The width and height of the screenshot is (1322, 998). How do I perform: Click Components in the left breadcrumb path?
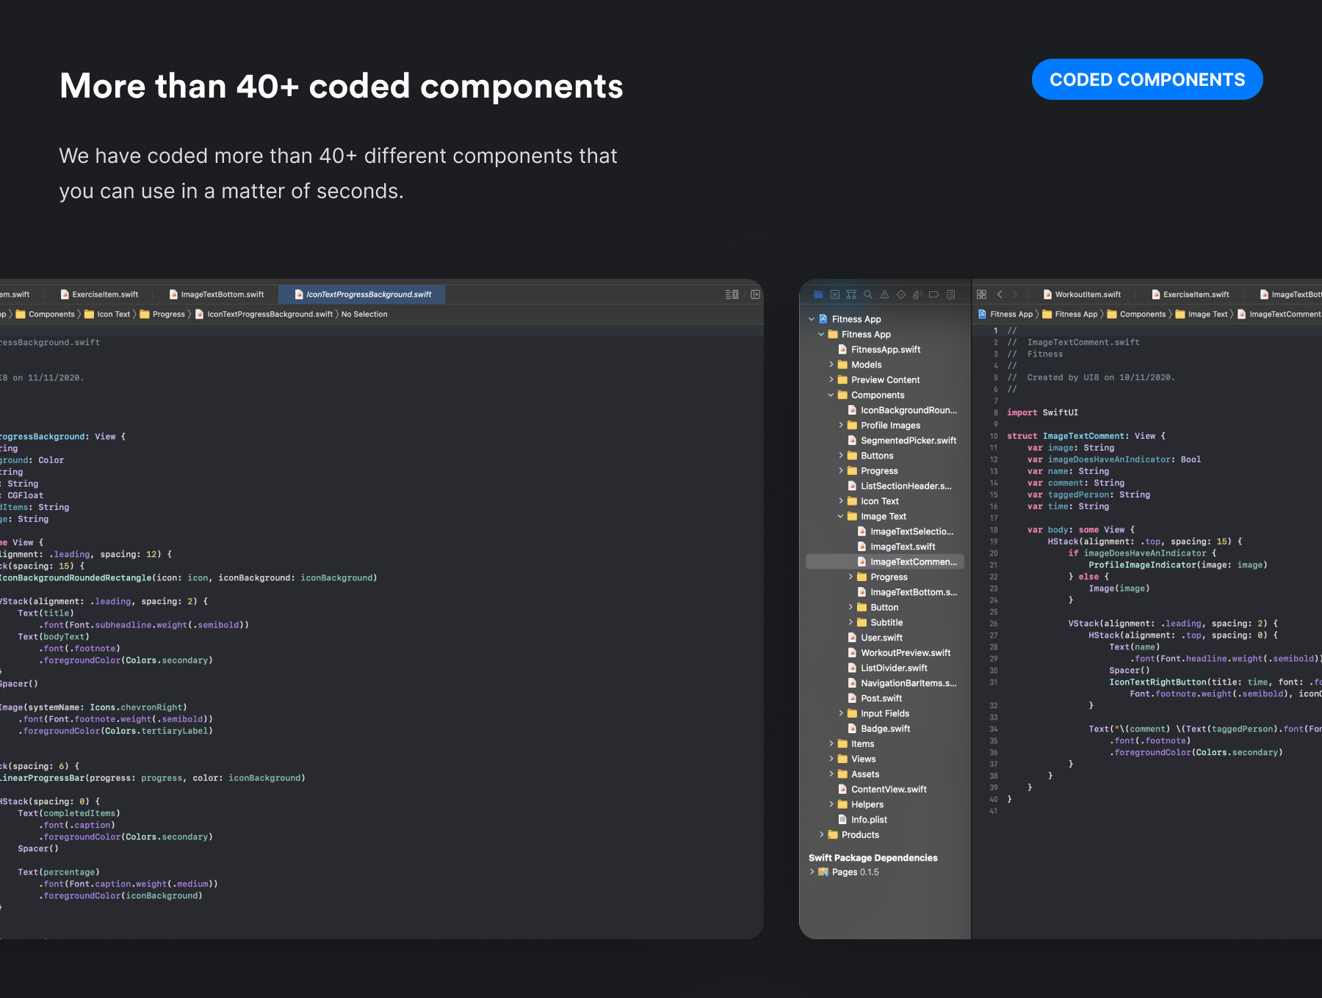click(x=51, y=314)
